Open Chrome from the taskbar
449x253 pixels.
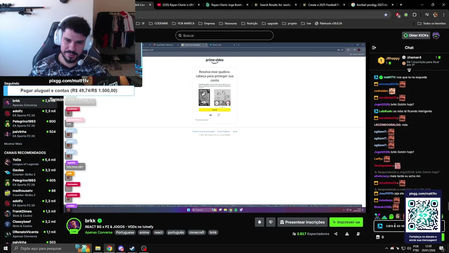109,248
